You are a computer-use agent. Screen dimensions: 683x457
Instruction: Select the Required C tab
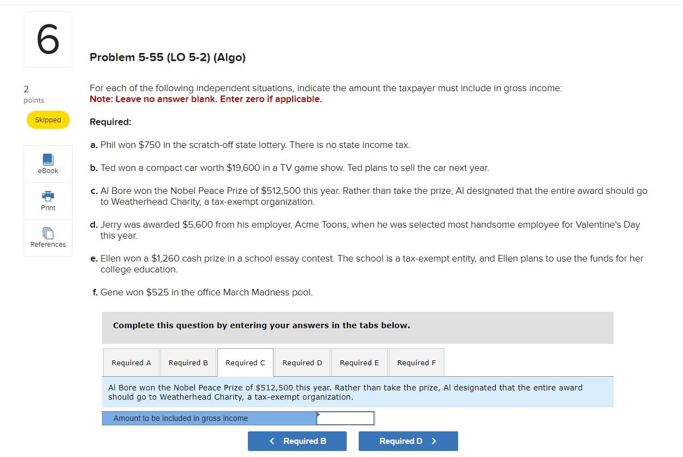click(245, 362)
